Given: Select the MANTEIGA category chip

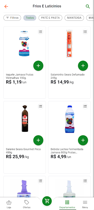Looking at the screenshot, I should click(74, 18).
